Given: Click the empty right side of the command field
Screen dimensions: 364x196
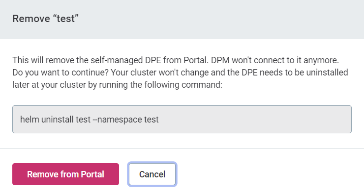Looking at the screenshot, I should [x=275, y=119].
